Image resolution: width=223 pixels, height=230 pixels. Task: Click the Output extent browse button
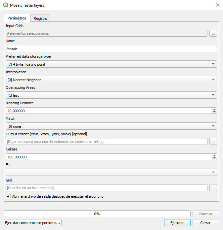[213, 142]
